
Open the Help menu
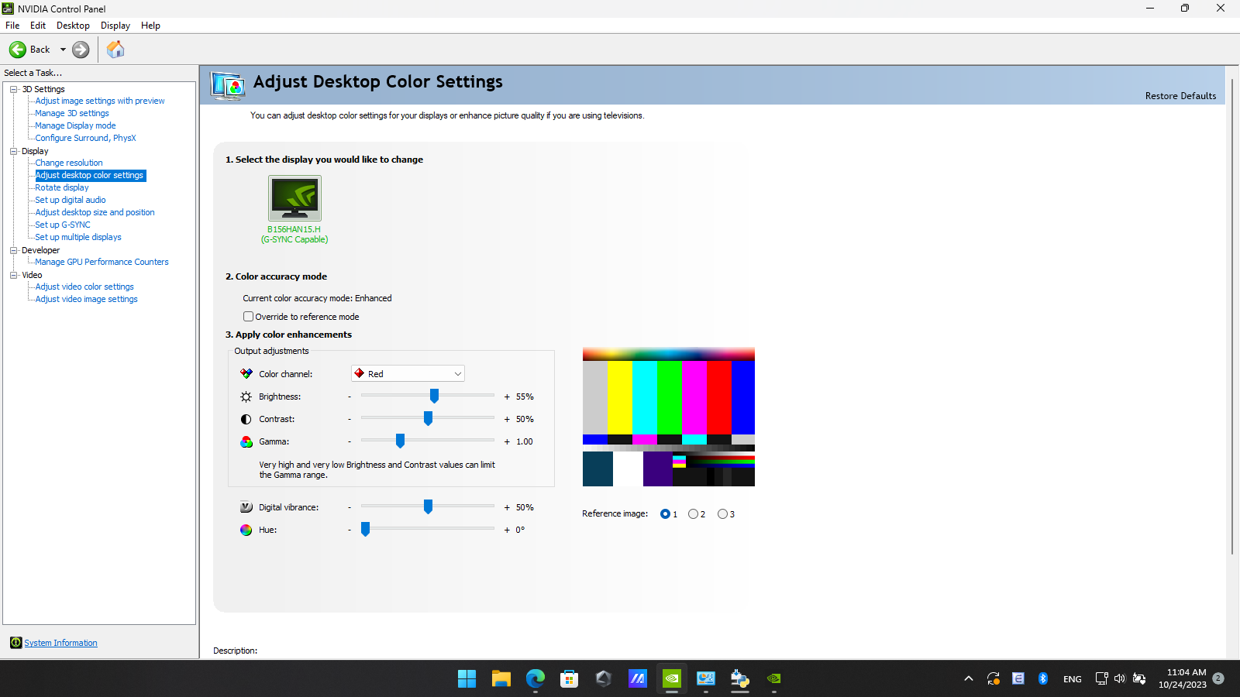point(150,26)
